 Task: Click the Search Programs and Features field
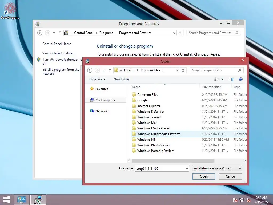tap(214, 33)
